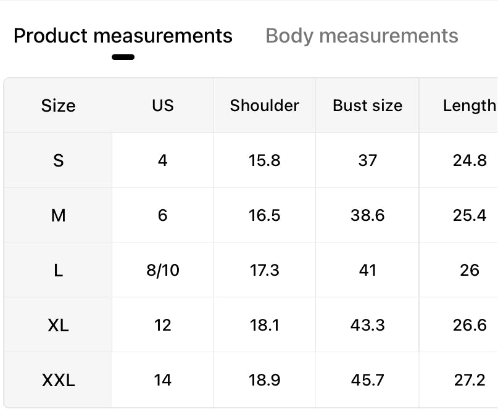Select the XL size row label
This screenshot has width=498, height=409.
(58, 325)
